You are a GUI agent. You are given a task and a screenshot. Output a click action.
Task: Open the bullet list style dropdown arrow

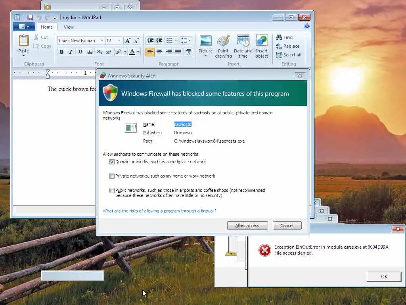click(176, 41)
